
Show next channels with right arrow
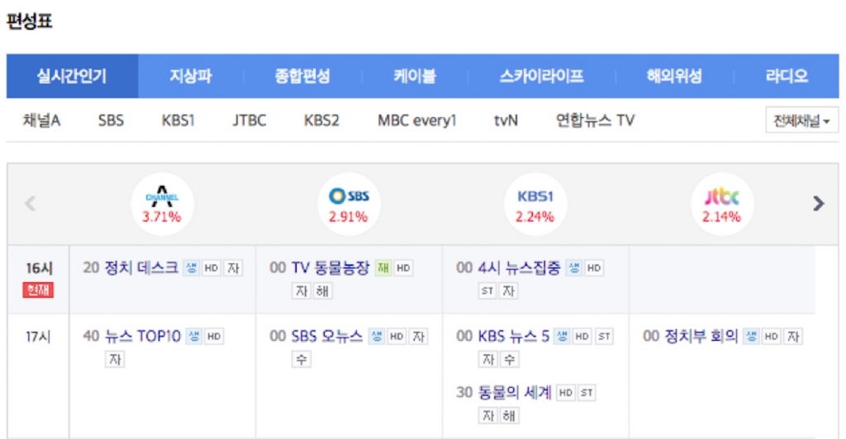click(818, 203)
